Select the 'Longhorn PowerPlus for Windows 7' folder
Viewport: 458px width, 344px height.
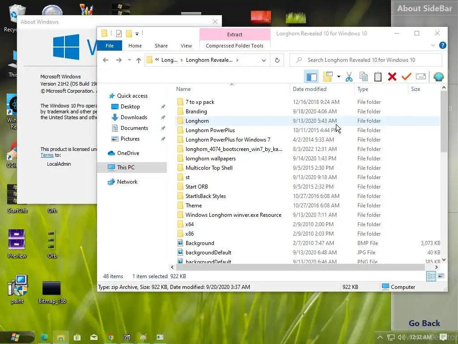point(228,140)
